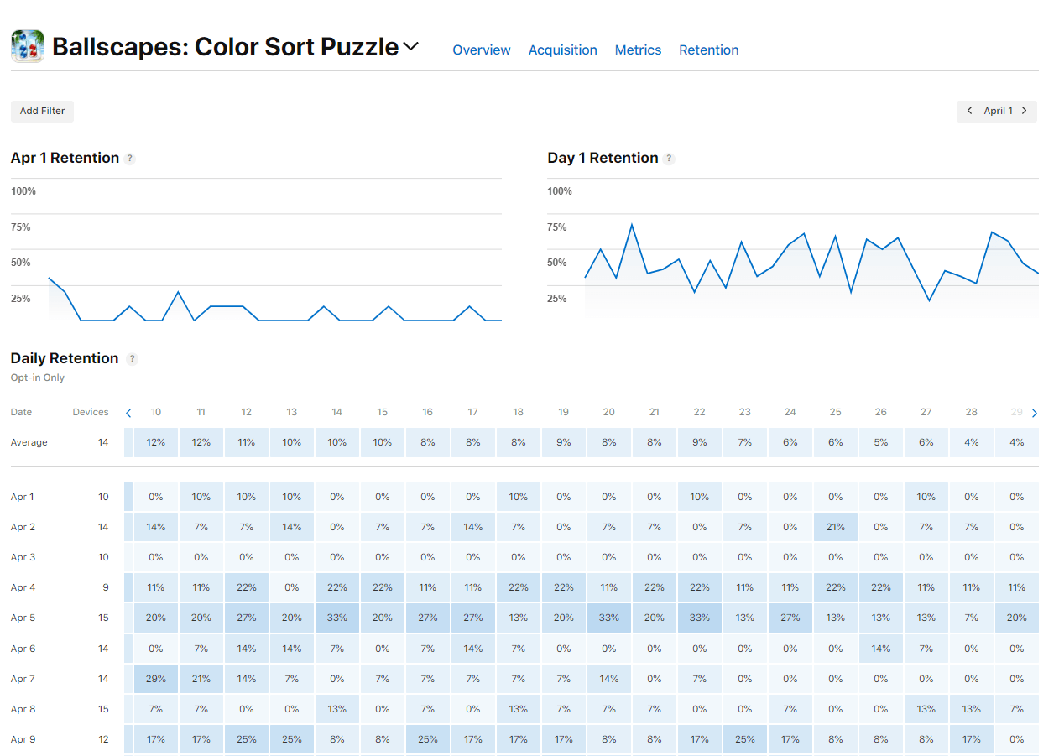1059x756 pixels.
Task: Open Daily Retention help question mark
Action: [132, 359]
